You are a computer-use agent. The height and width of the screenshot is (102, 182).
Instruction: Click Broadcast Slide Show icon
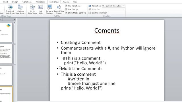coord(10,7)
